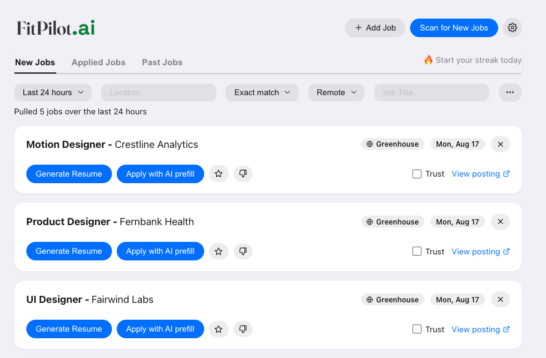The image size is (546, 358).
Task: Thumbs down the Motion Designer job
Action: (243, 174)
